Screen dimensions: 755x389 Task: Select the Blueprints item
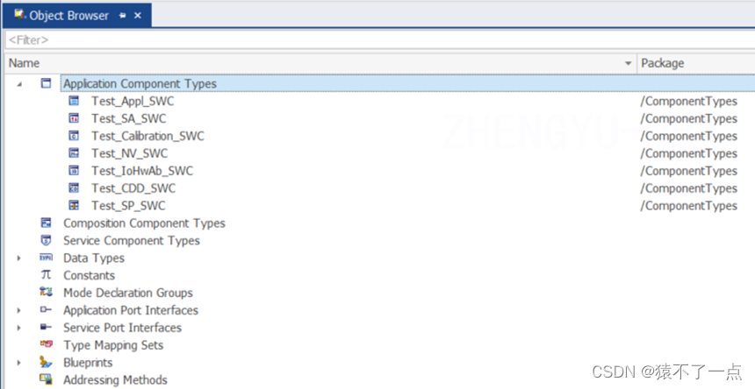coord(88,362)
